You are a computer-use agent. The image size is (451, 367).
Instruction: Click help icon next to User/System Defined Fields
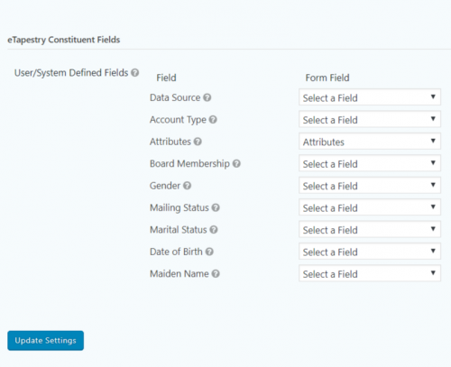[x=135, y=73]
